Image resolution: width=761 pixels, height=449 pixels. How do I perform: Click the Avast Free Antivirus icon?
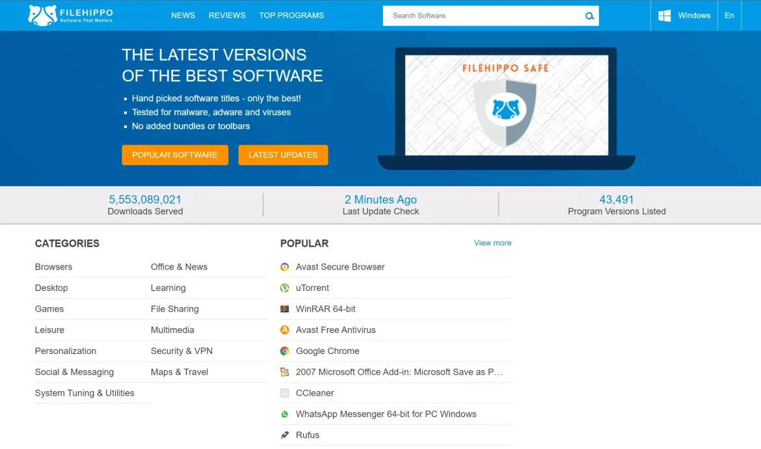(284, 330)
